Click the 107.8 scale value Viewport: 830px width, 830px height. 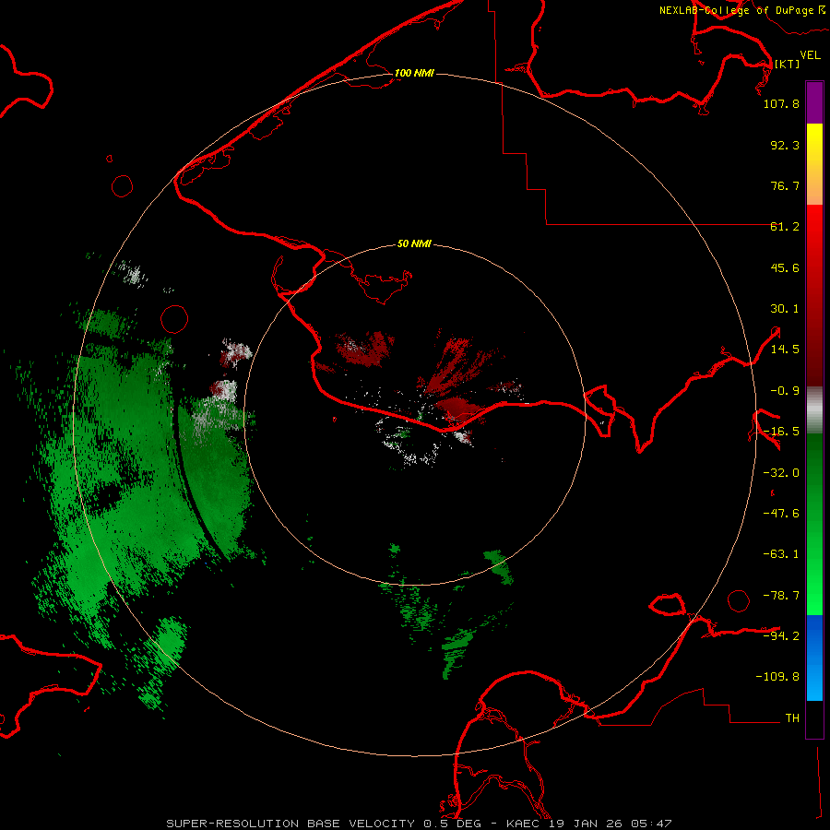point(781,103)
